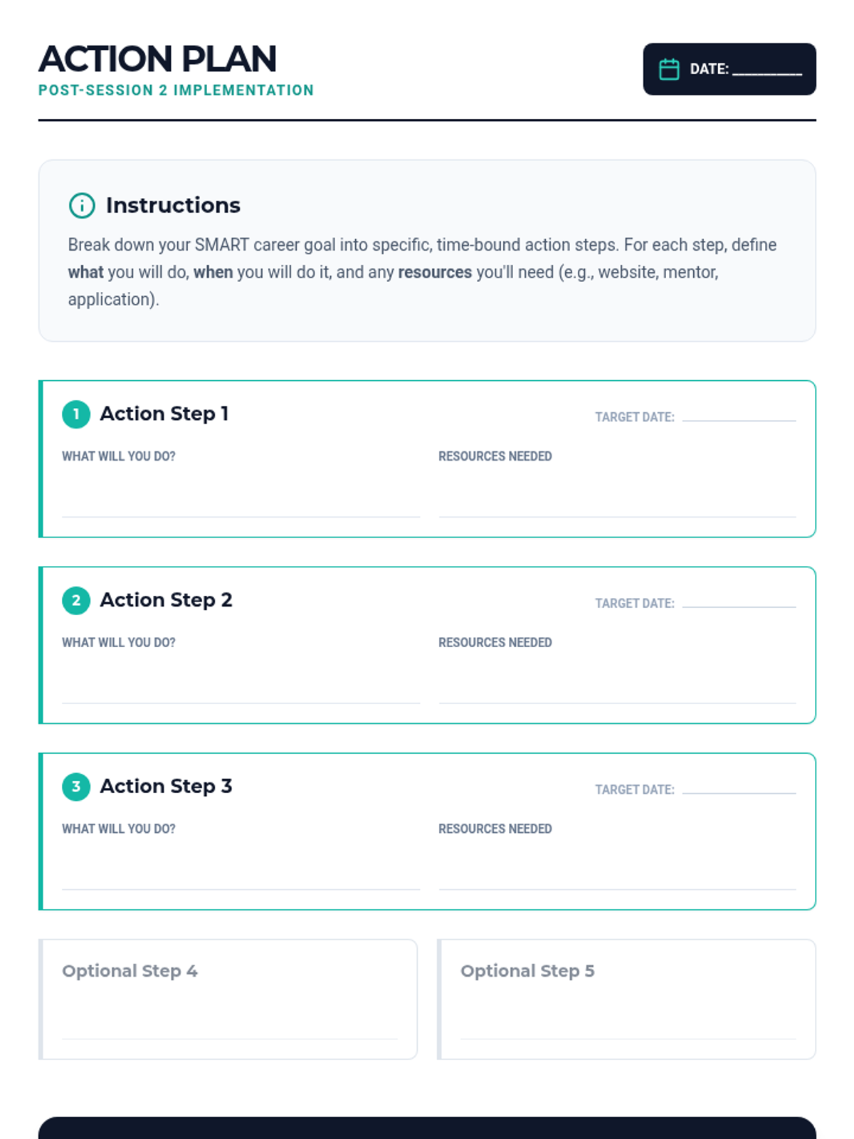Viewport: 854px width, 1139px height.
Task: Click the Optional Step 5 heading
Action: 527,971
